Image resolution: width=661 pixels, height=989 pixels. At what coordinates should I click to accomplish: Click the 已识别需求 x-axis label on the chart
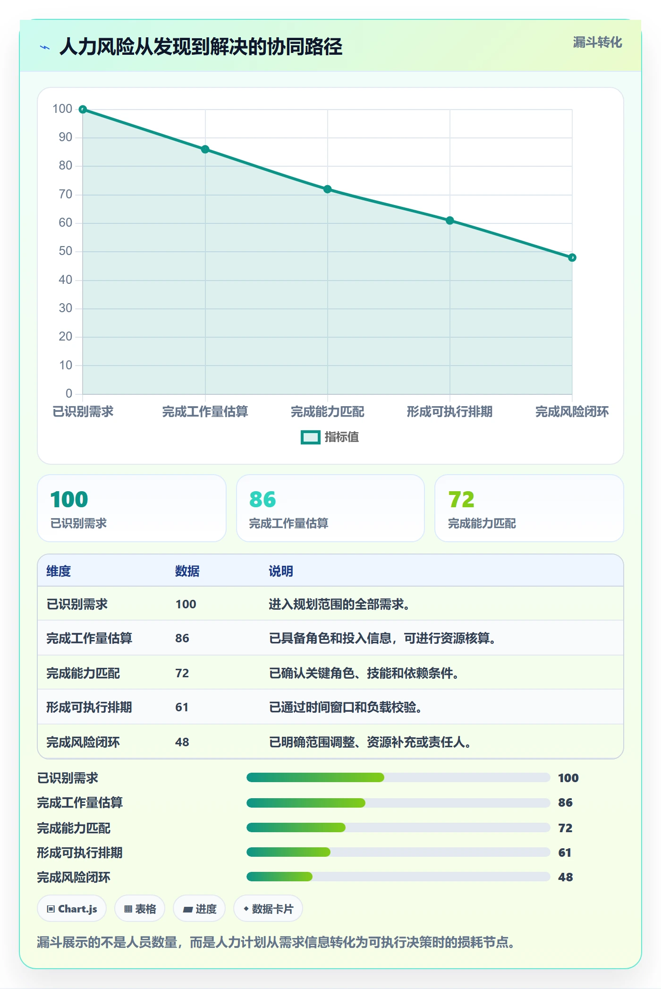click(83, 412)
